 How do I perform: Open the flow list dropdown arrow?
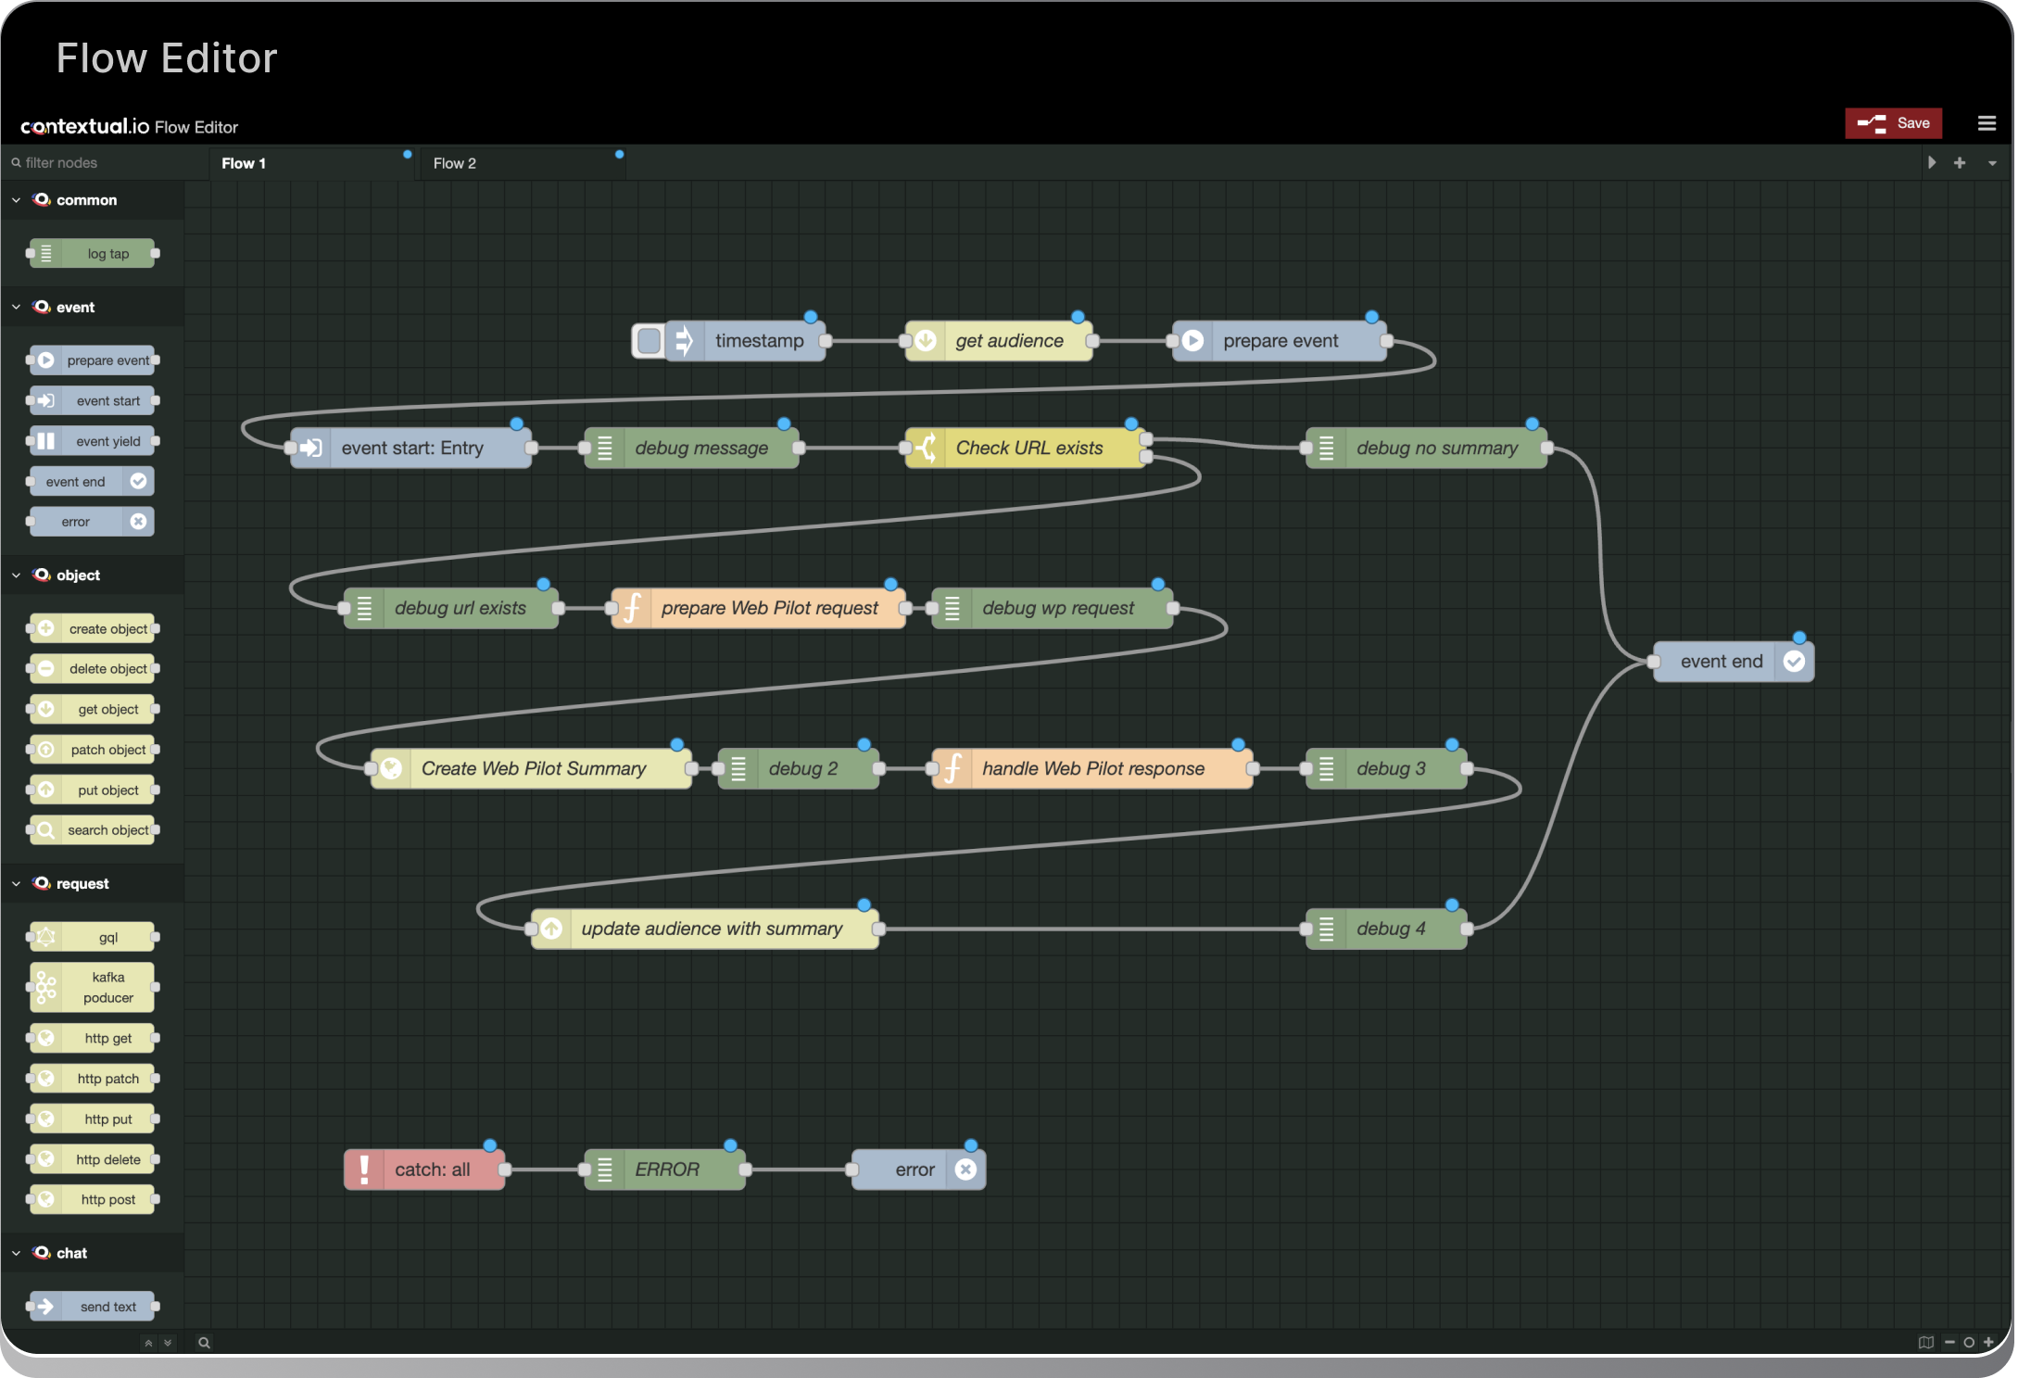1992,163
